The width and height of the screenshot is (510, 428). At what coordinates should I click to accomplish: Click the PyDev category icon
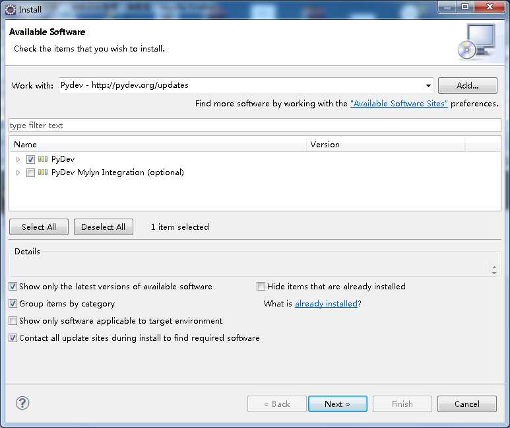43,159
